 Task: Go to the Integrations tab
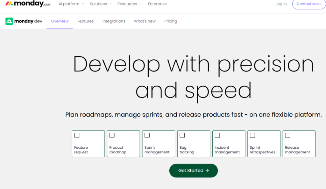pyautogui.click(x=114, y=21)
